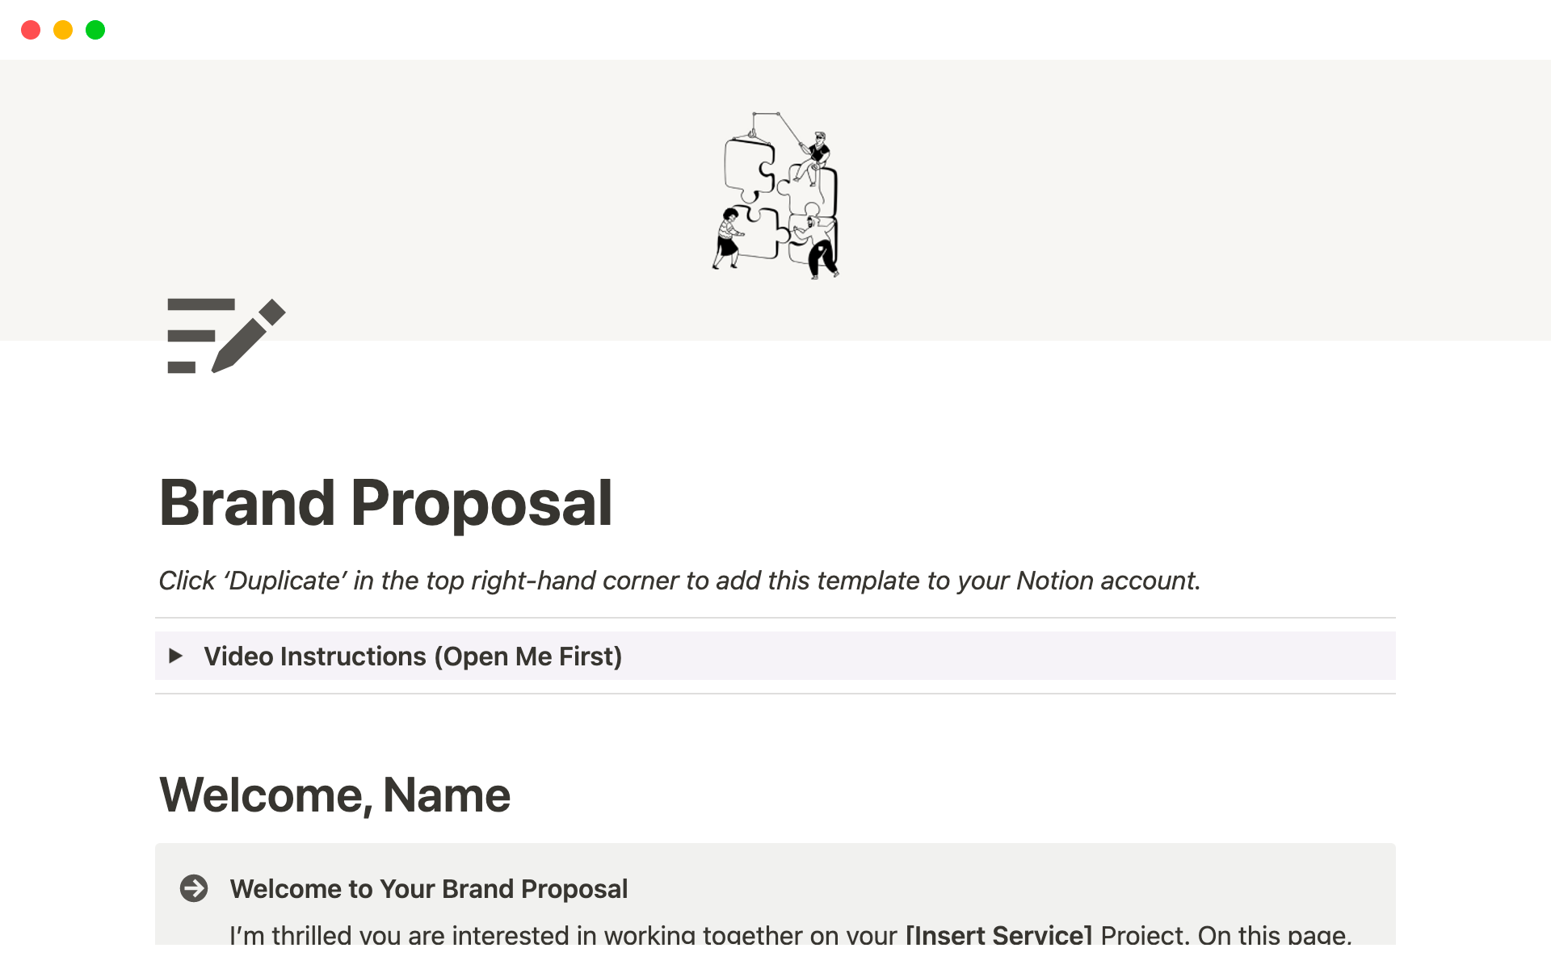This screenshot has height=969, width=1551.
Task: Click the 'Video Instructions (Open Me First)' text
Action: click(412, 656)
